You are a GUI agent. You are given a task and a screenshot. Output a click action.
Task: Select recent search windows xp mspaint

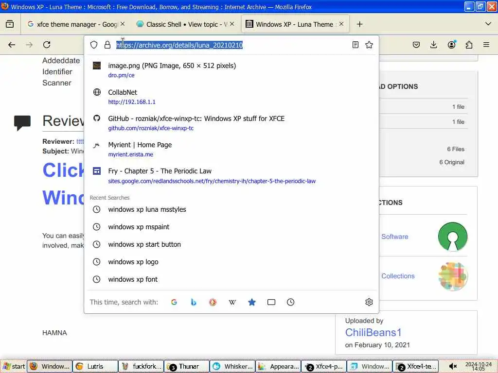[231, 227]
